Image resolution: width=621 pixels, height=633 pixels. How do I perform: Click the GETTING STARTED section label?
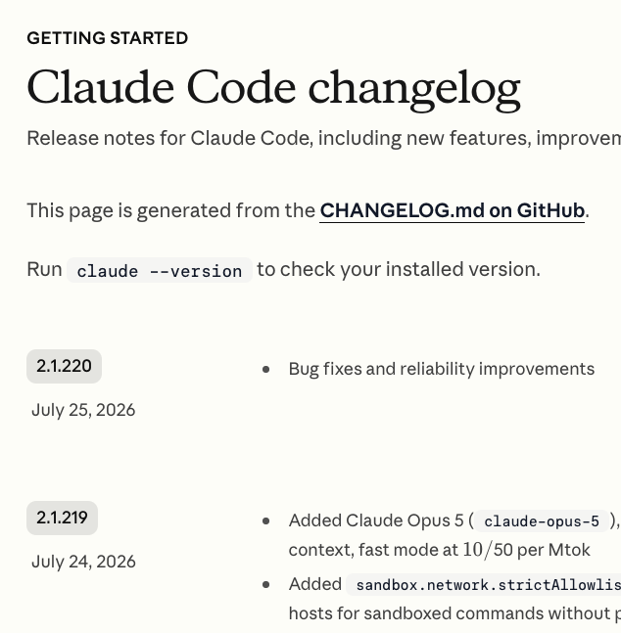click(107, 38)
